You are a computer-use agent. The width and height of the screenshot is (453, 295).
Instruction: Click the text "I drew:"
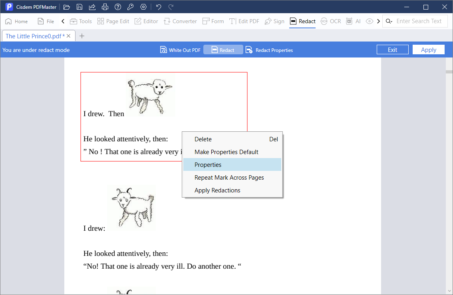click(94, 228)
